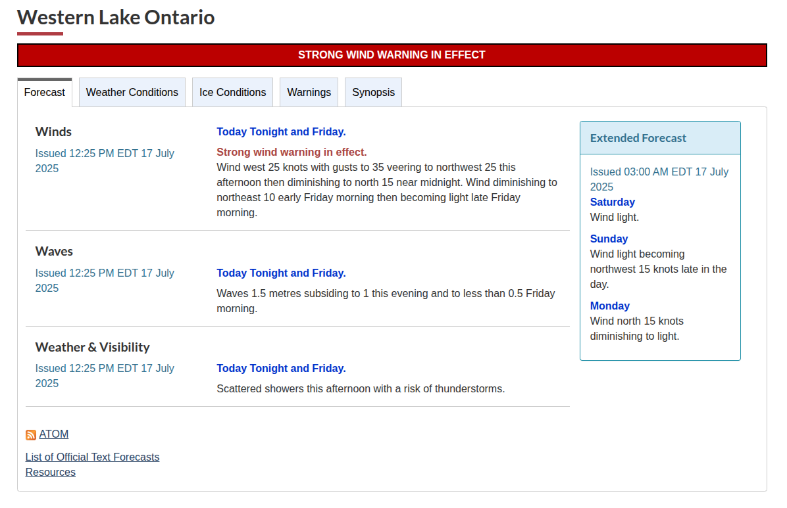Click the Weather & Visibility heading
The image size is (787, 508).
click(92, 347)
